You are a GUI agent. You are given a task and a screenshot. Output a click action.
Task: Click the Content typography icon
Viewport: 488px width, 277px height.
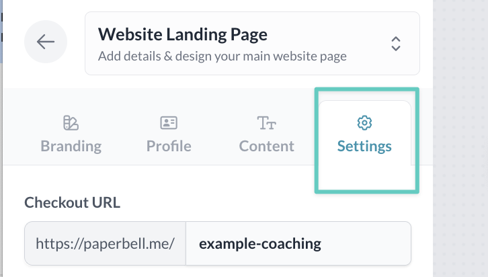[266, 123]
